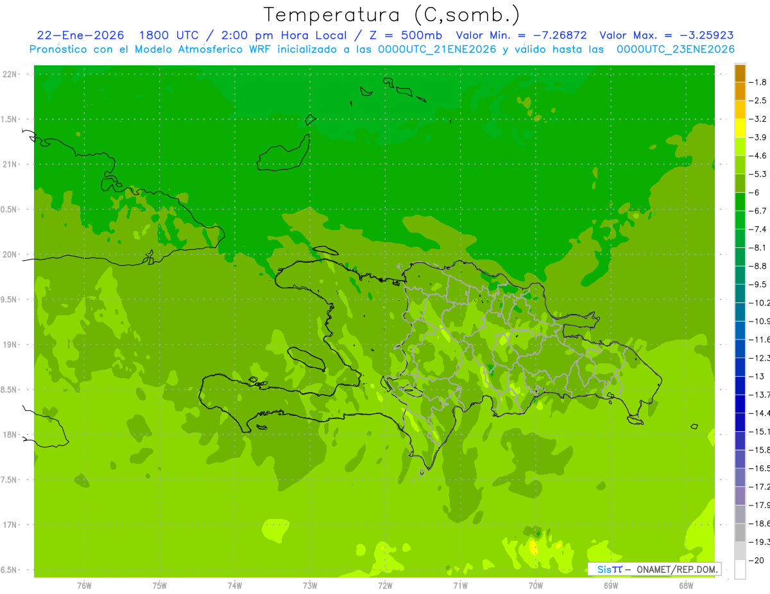770x594 pixels.
Task: Click the '74W' longitude axis label
Action: click(x=235, y=584)
